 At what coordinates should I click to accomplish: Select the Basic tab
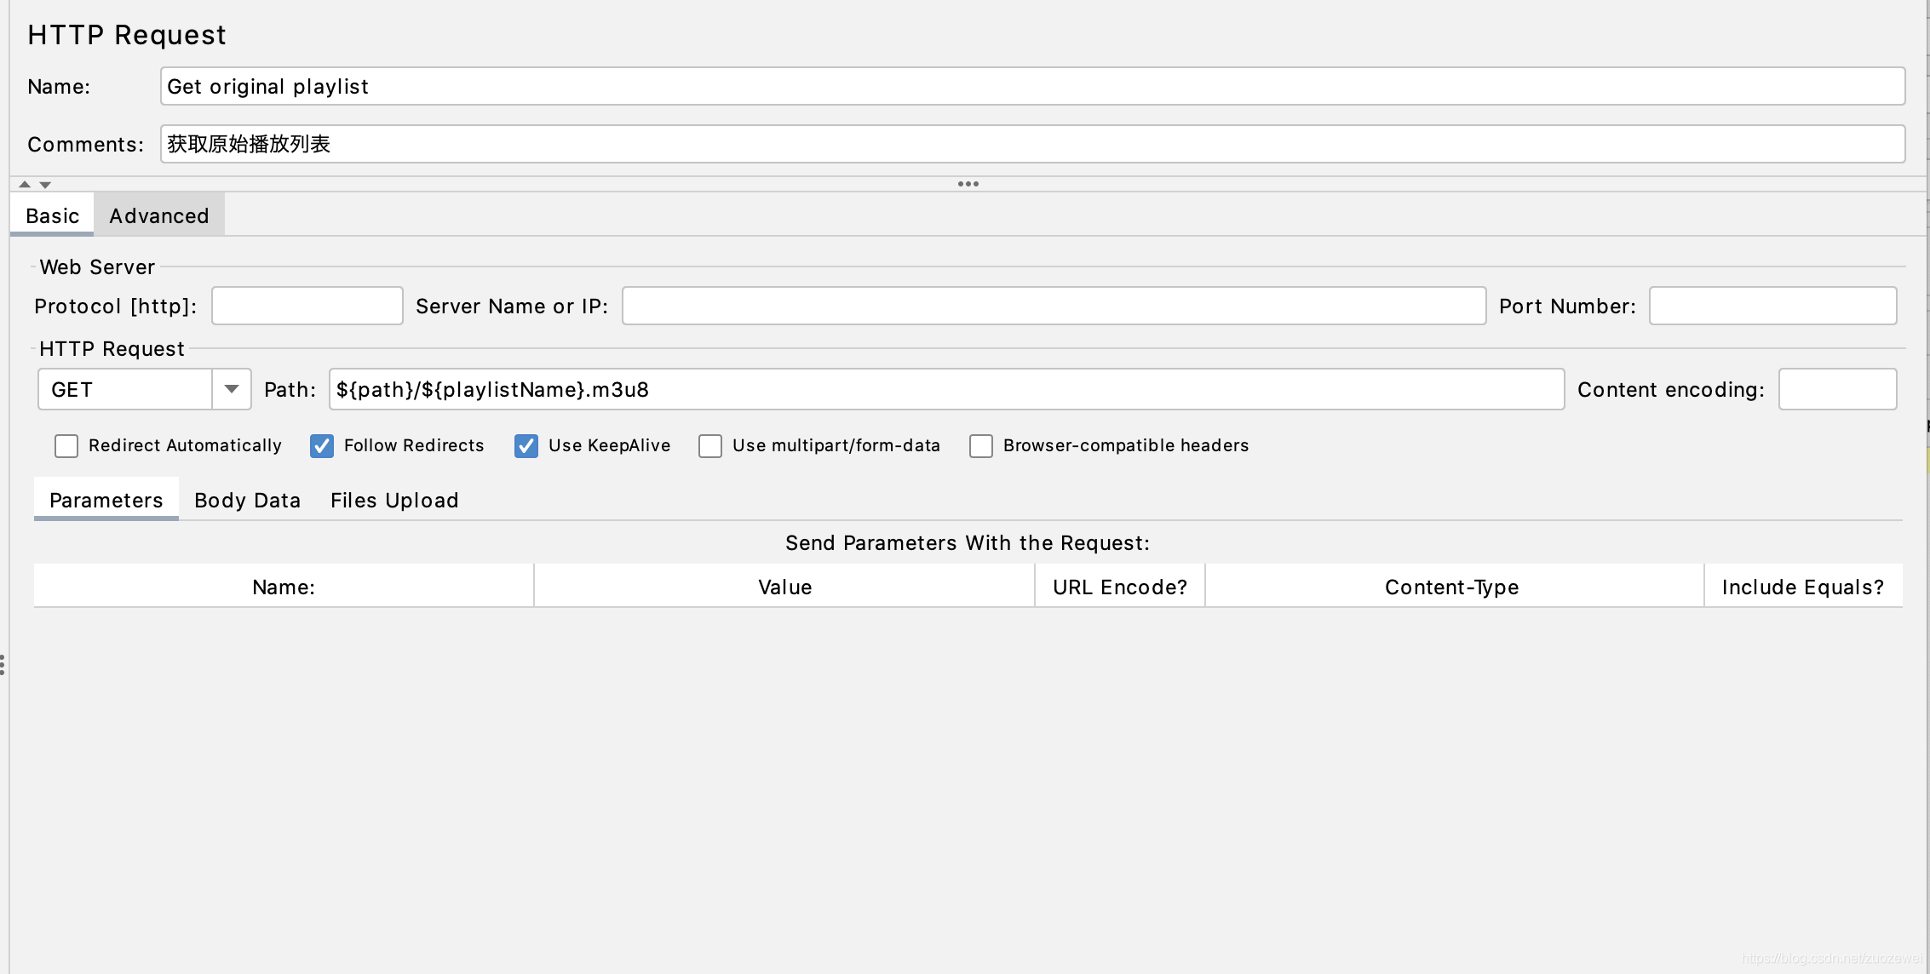[x=52, y=215]
